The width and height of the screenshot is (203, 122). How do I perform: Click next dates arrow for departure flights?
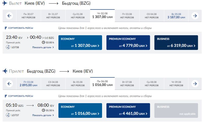195,16
